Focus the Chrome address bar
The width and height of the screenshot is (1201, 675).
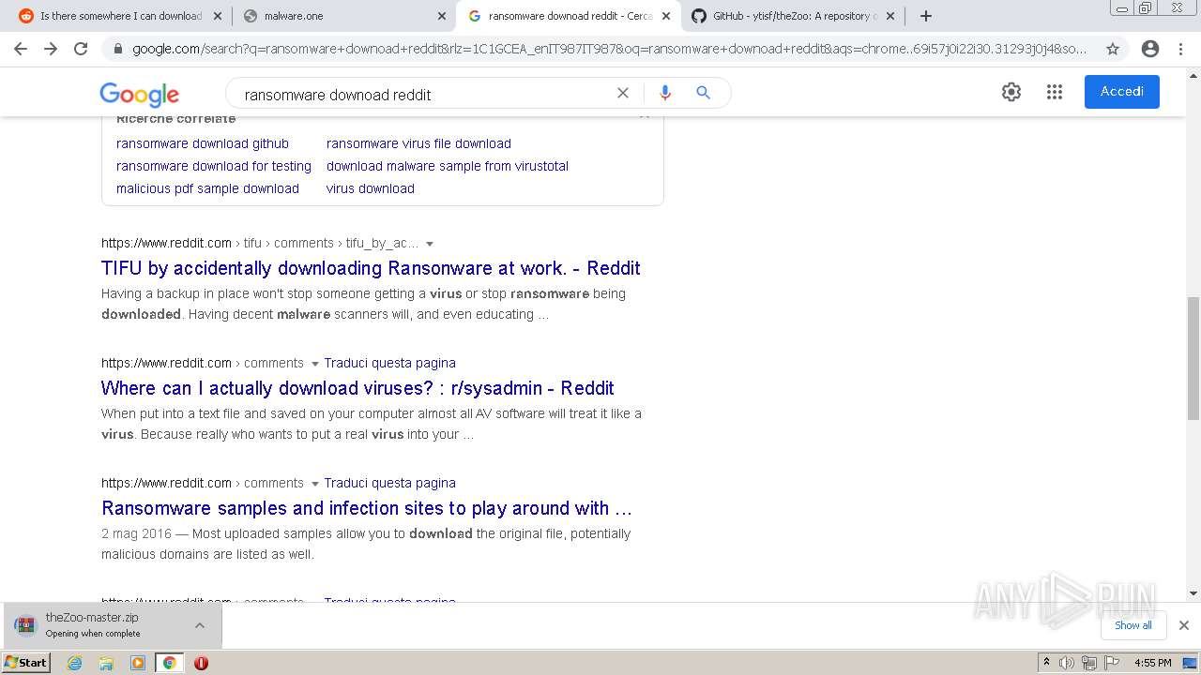click(610, 49)
